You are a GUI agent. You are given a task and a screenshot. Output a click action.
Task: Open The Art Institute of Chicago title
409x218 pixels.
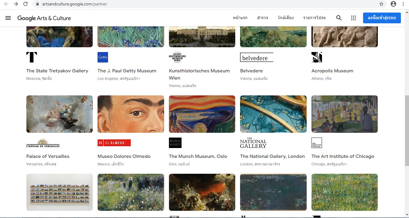point(343,156)
